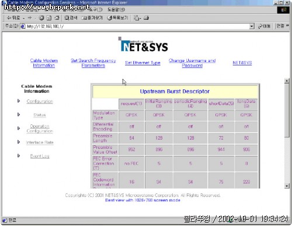Viewport: 292px width, 226px height.
Task: Click the '952' Preamble Value Offset cell
Action: click(131, 149)
